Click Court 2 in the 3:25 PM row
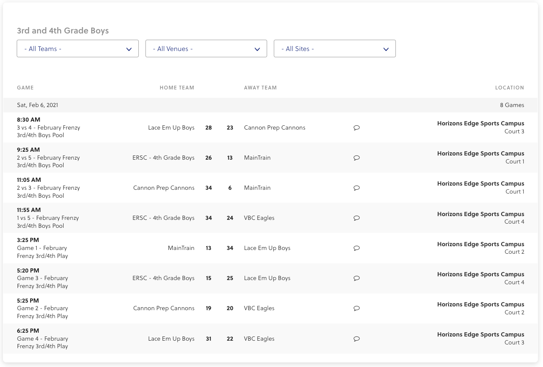This screenshot has width=543, height=367. (x=514, y=252)
